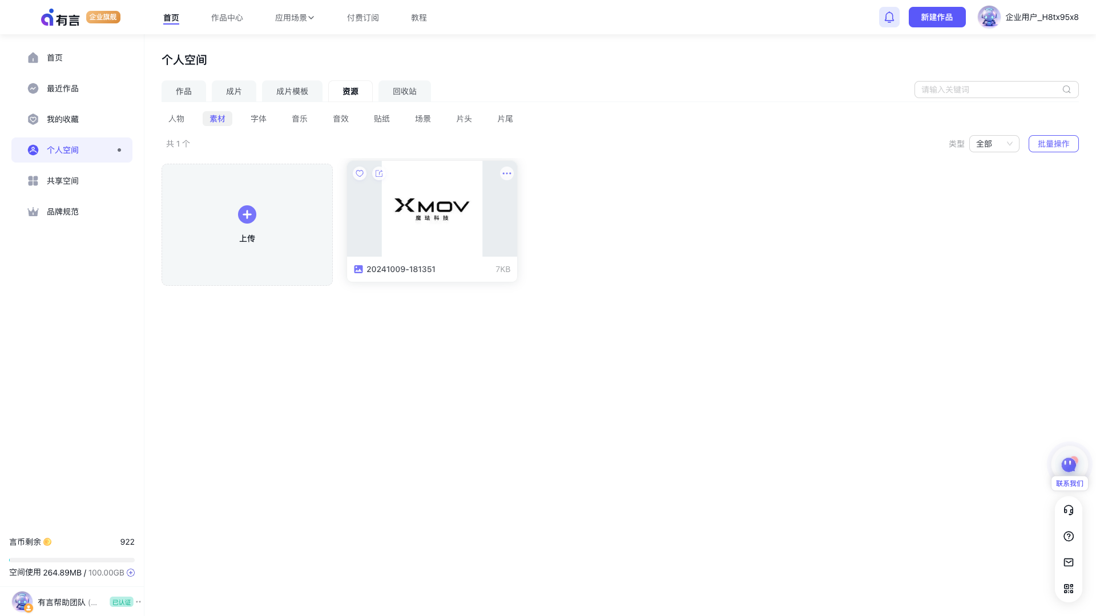Click the 联系我们 button
The width and height of the screenshot is (1096, 616).
(1069, 483)
